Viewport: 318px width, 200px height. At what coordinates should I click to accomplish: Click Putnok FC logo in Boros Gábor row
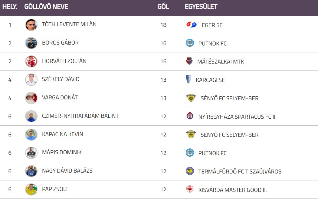(x=190, y=43)
